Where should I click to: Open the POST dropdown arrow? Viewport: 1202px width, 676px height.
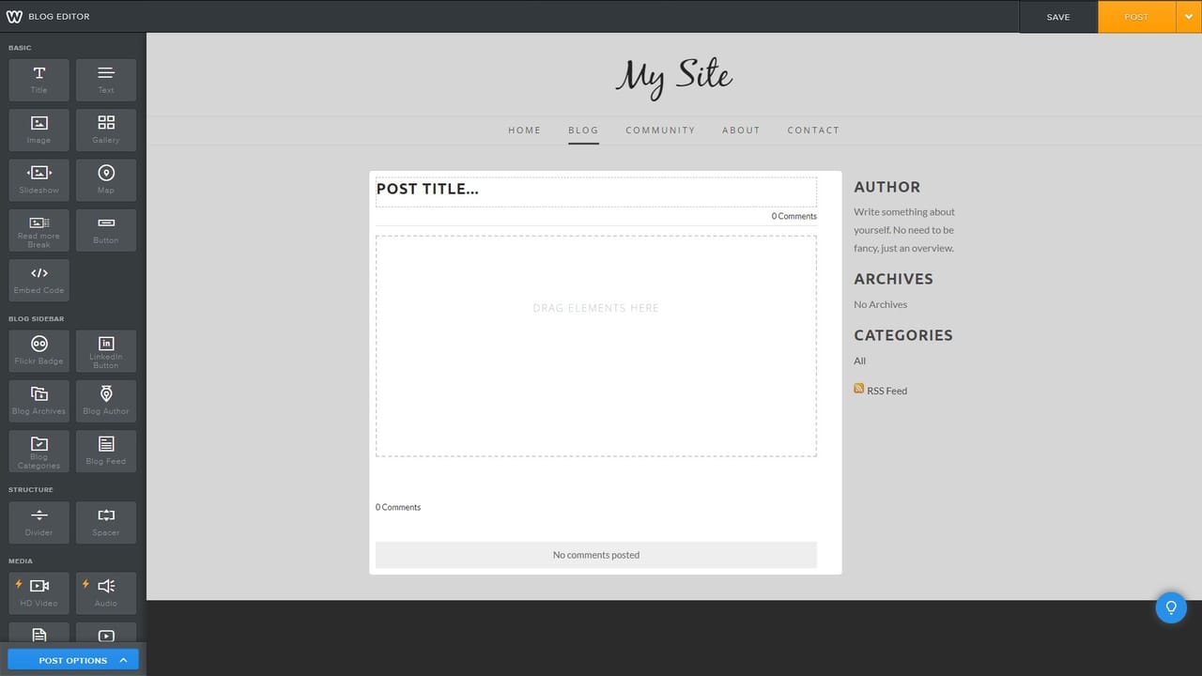point(1188,16)
